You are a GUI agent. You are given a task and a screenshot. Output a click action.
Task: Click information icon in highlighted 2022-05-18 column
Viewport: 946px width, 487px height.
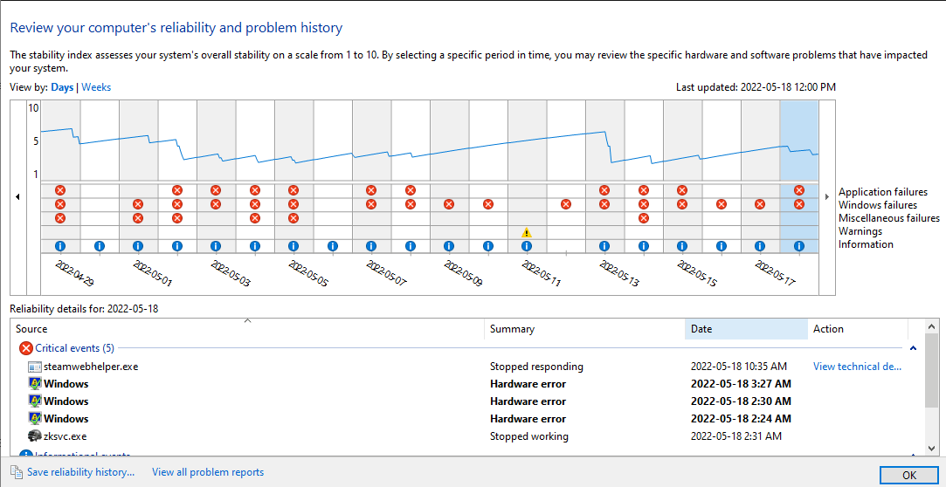(799, 246)
